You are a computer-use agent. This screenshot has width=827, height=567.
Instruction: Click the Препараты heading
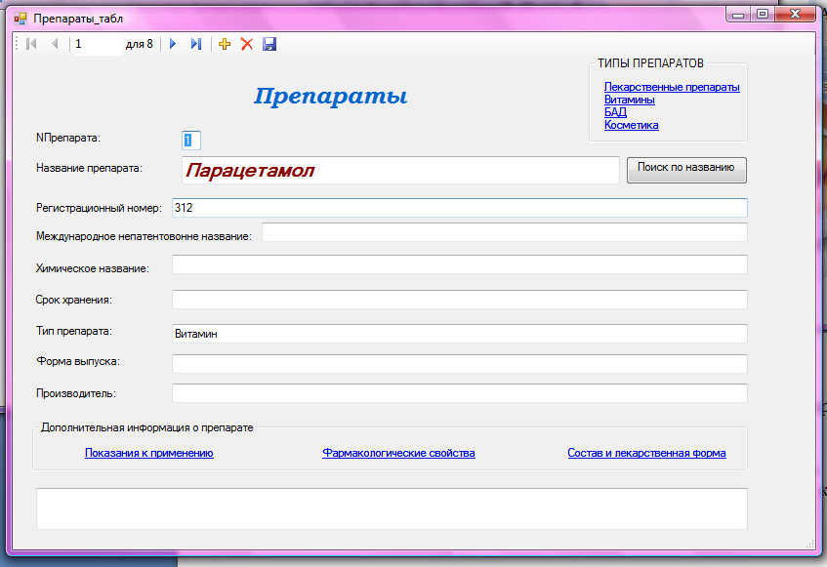tap(330, 97)
